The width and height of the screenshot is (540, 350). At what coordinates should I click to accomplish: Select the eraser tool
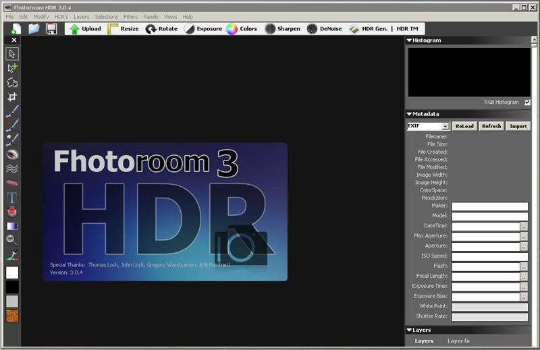[x=12, y=183]
